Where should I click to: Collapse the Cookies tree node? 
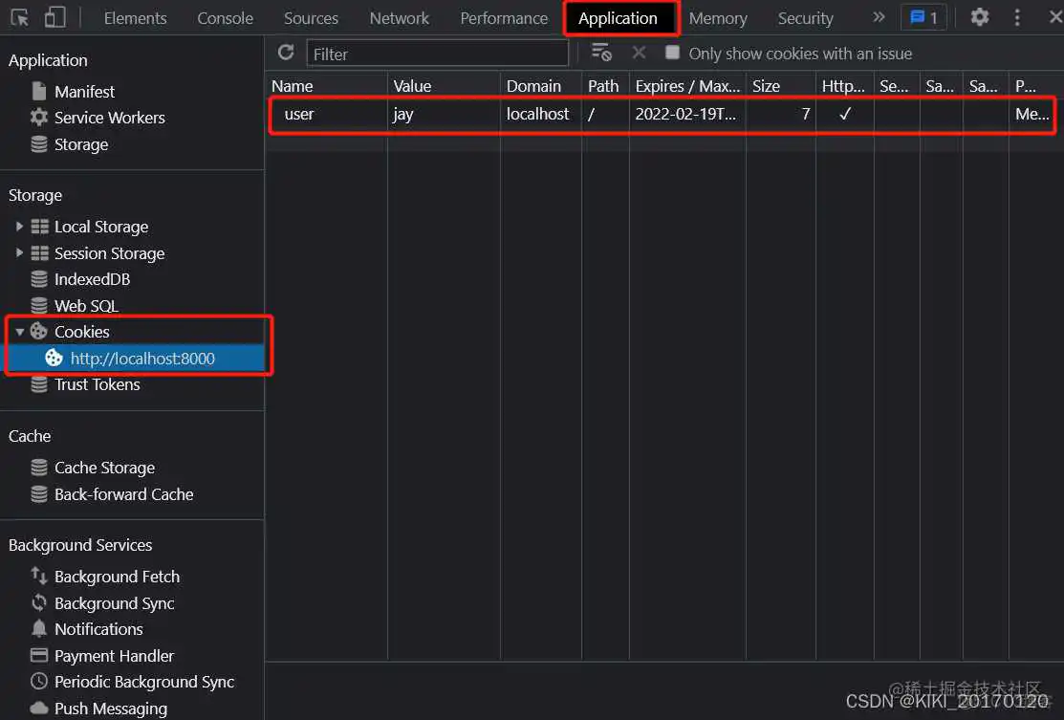pos(19,332)
